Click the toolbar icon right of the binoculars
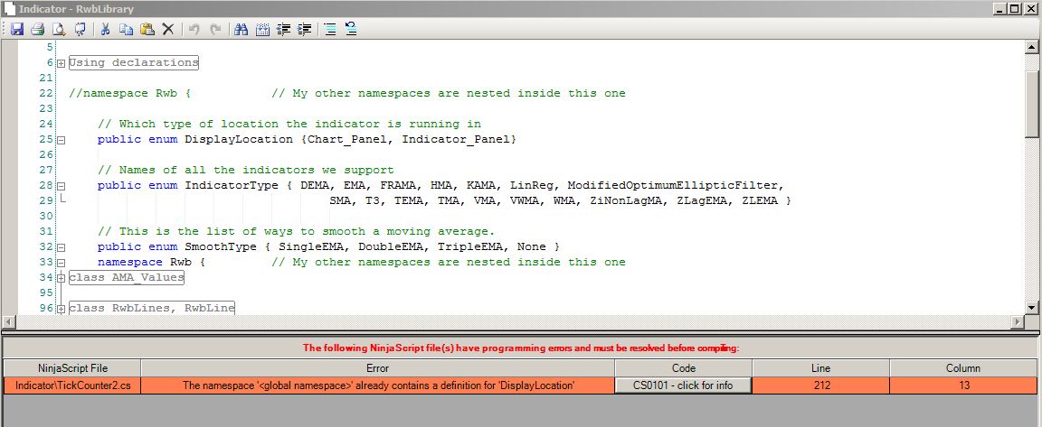Viewport: 1042px width, 427px height. pyautogui.click(x=262, y=29)
